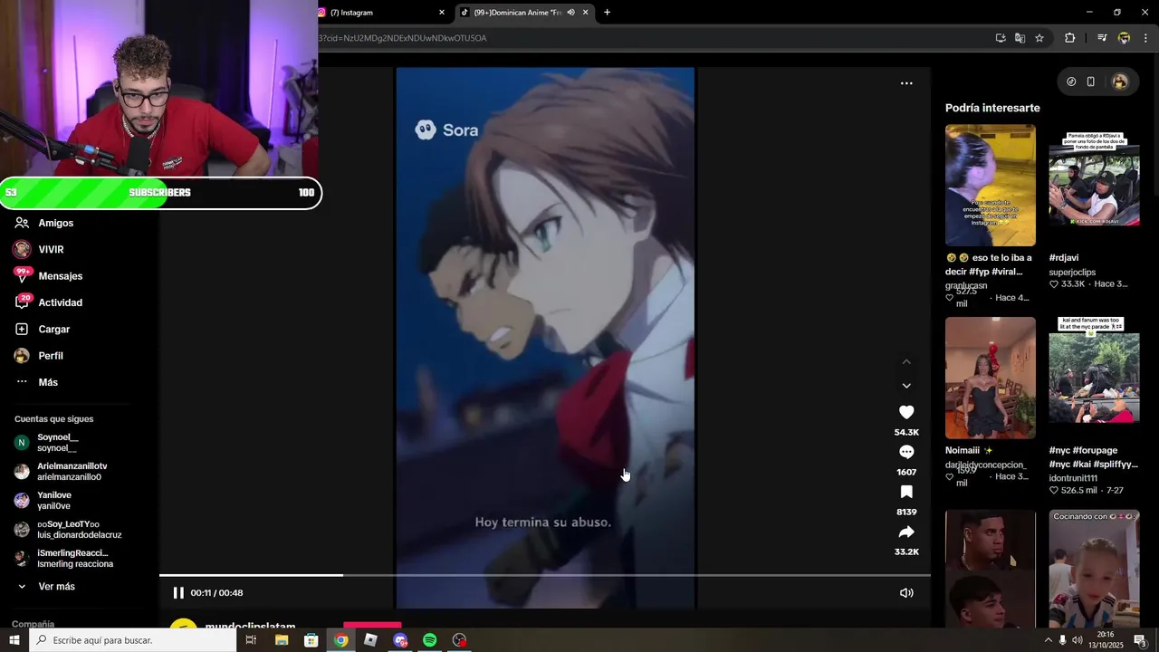Click the install app icon in address bar
Viewport: 1159px width, 652px height.
point(1001,38)
